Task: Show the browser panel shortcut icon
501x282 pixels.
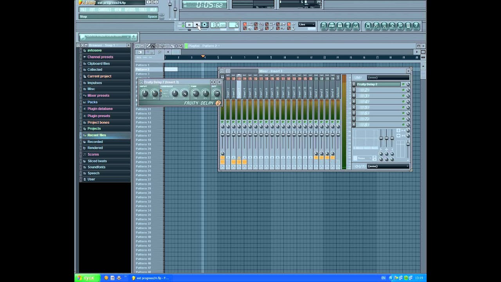Action: click(x=348, y=26)
